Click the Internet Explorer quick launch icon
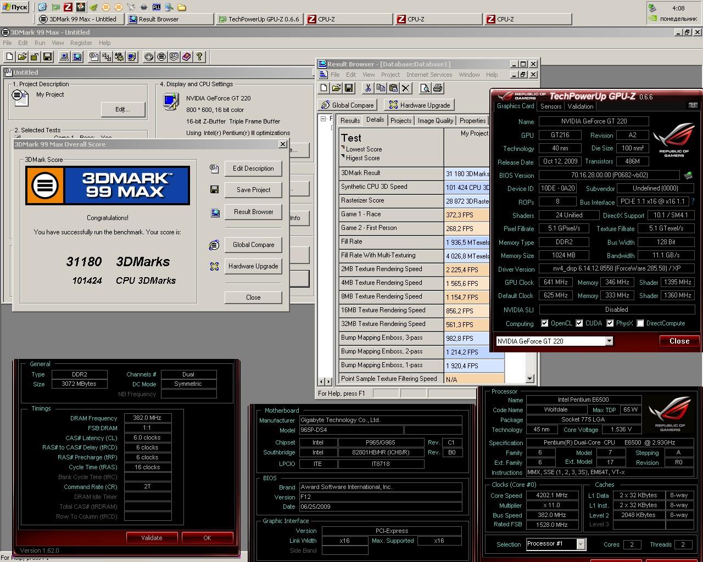The width and height of the screenshot is (703, 562). 42,7
